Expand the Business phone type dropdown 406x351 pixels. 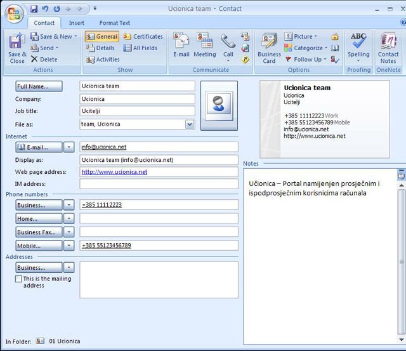click(x=69, y=205)
